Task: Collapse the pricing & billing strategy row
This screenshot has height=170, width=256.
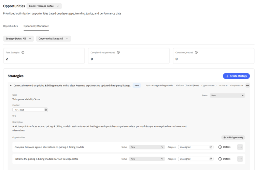Action: (11, 85)
